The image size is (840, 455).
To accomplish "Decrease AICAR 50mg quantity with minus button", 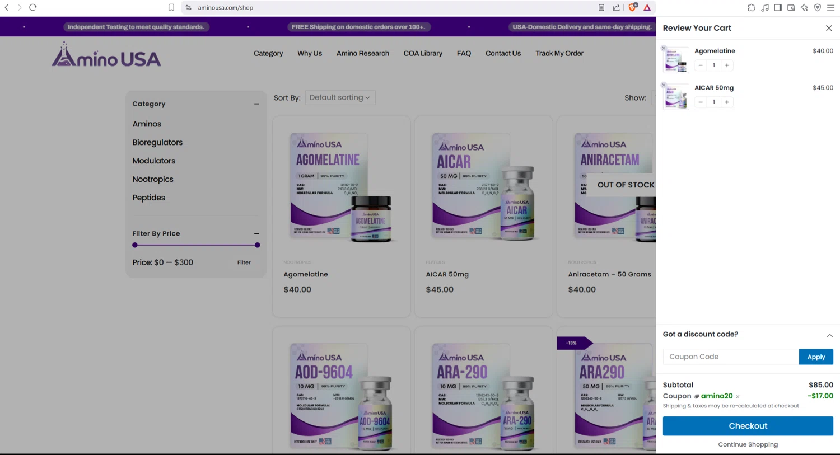I will (701, 102).
